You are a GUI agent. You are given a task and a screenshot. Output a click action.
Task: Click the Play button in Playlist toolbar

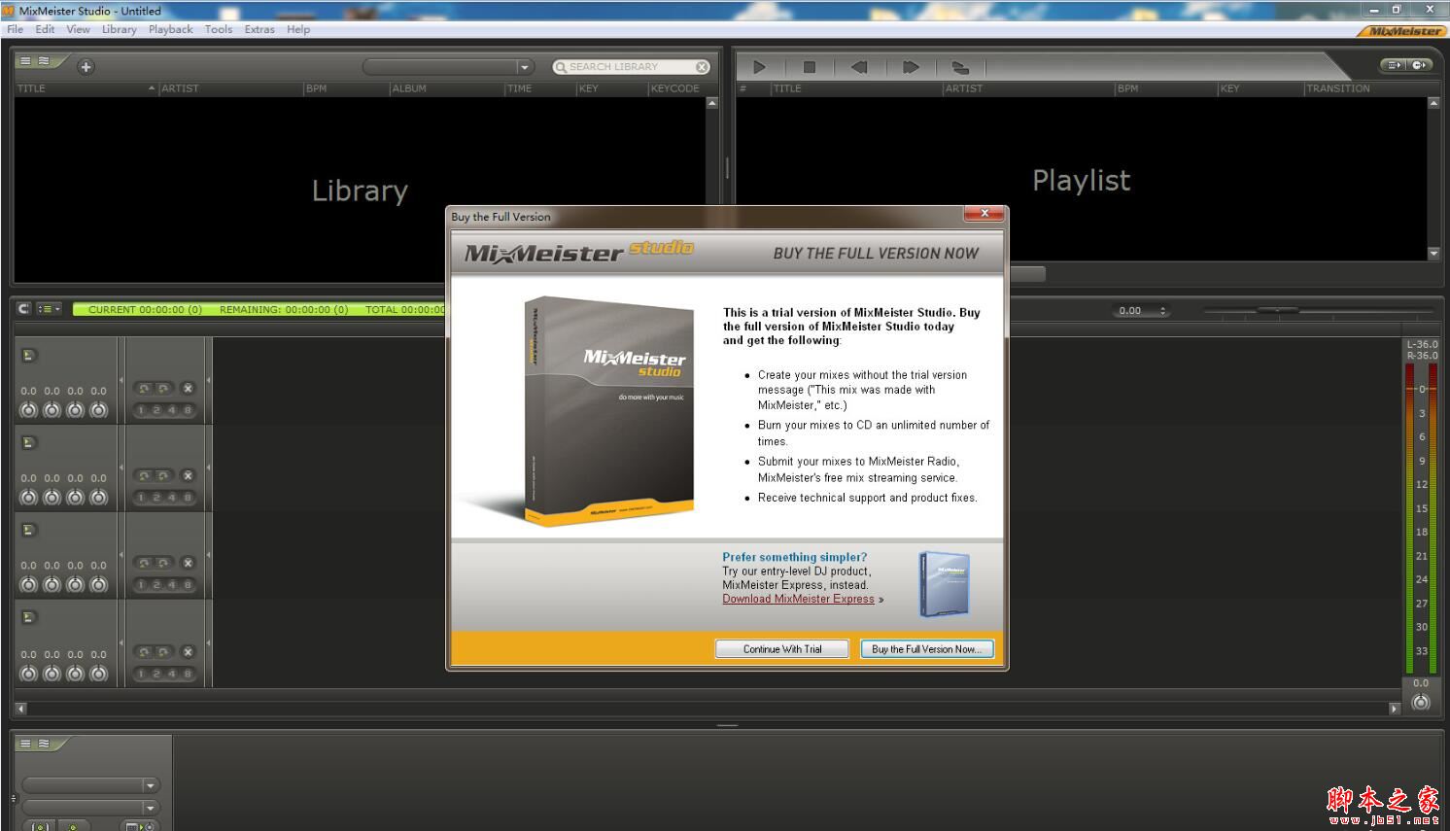760,67
